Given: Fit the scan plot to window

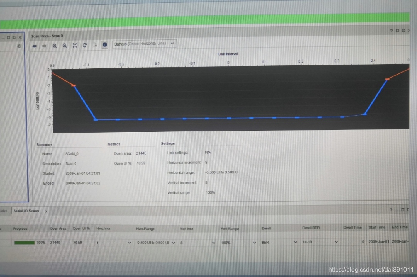Looking at the screenshot, I should tap(75, 46).
